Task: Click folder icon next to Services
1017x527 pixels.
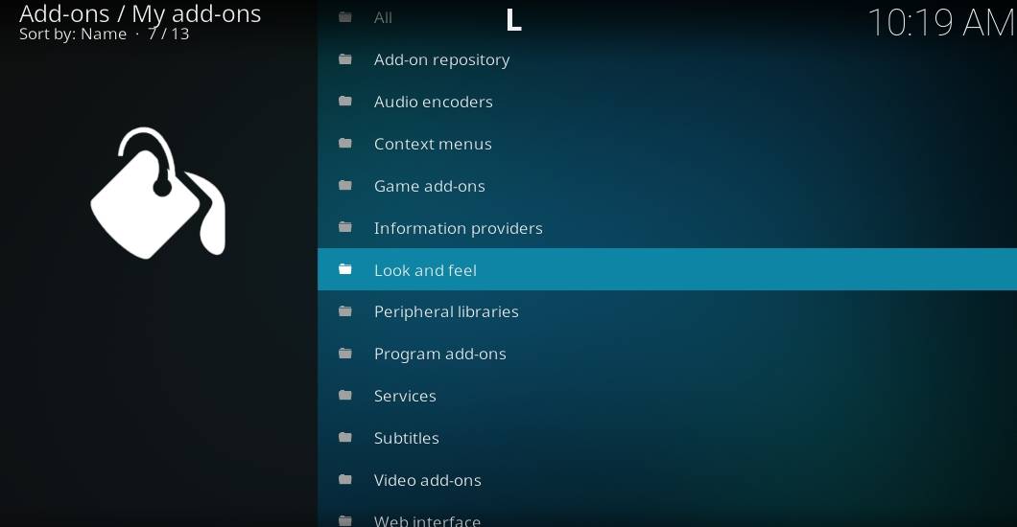Action: [345, 396]
